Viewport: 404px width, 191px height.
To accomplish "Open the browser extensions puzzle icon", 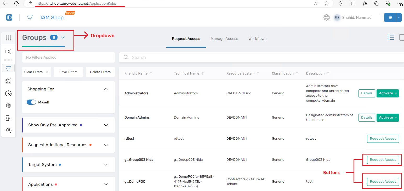I will tap(341, 3).
